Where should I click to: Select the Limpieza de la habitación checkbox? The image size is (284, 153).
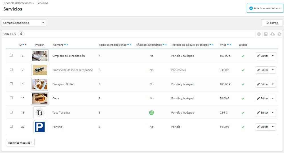(11, 55)
